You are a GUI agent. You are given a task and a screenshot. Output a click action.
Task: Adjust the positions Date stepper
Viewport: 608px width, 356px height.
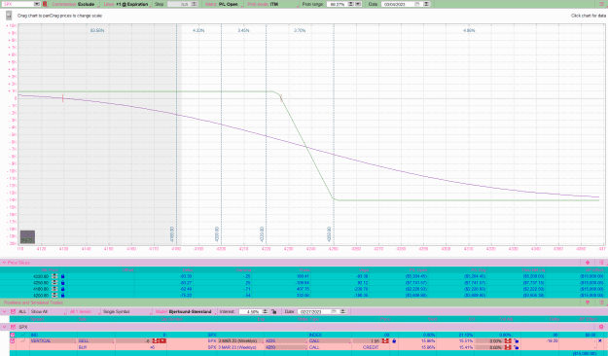pyautogui.click(x=342, y=311)
